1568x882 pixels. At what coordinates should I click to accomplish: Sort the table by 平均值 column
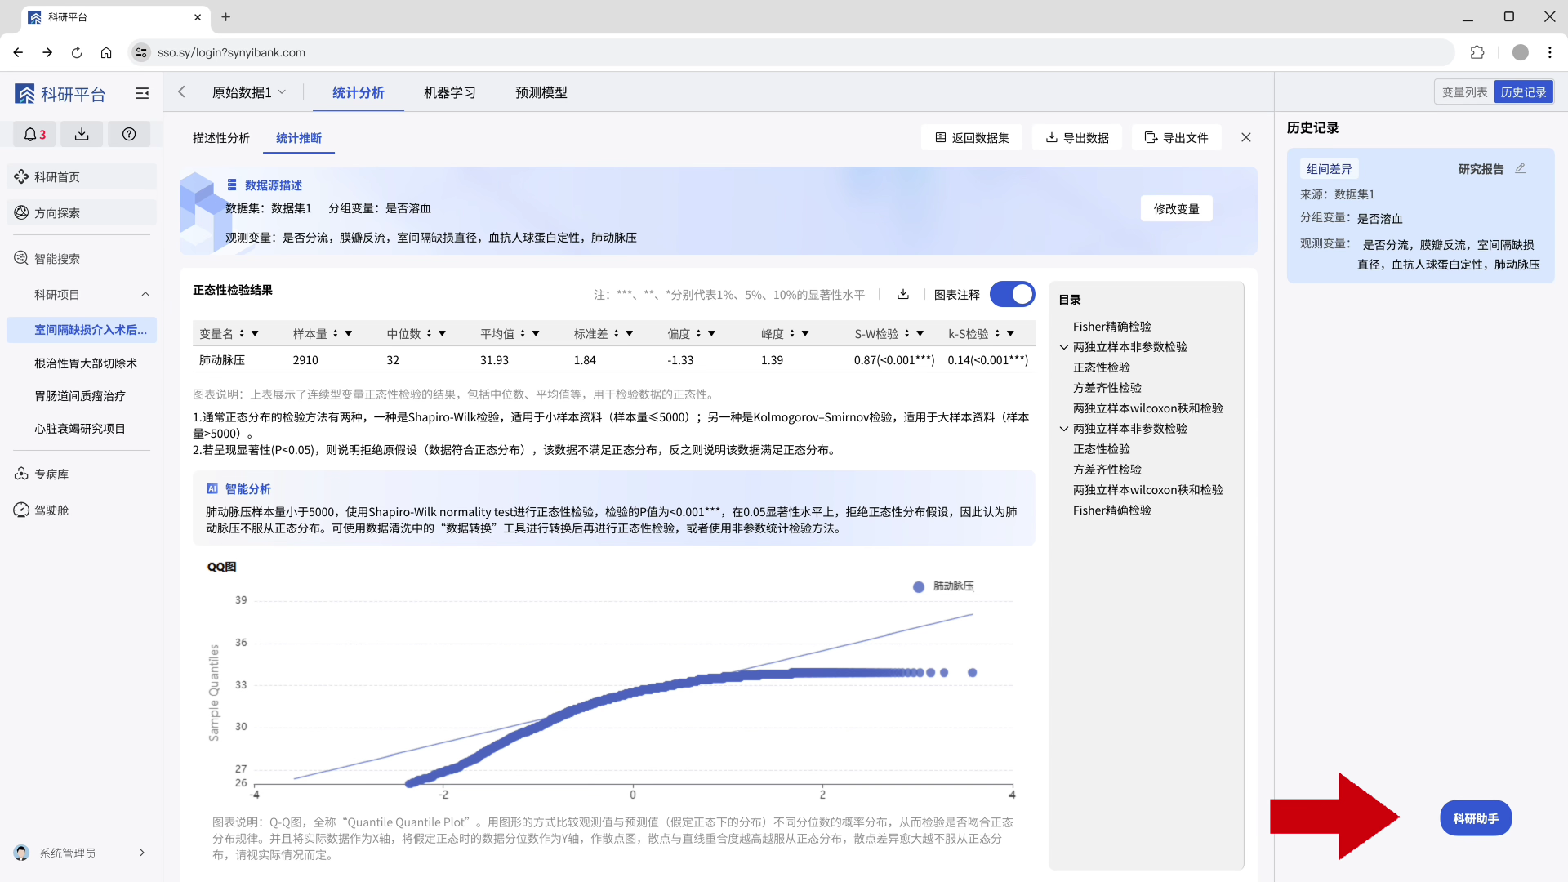pos(523,334)
